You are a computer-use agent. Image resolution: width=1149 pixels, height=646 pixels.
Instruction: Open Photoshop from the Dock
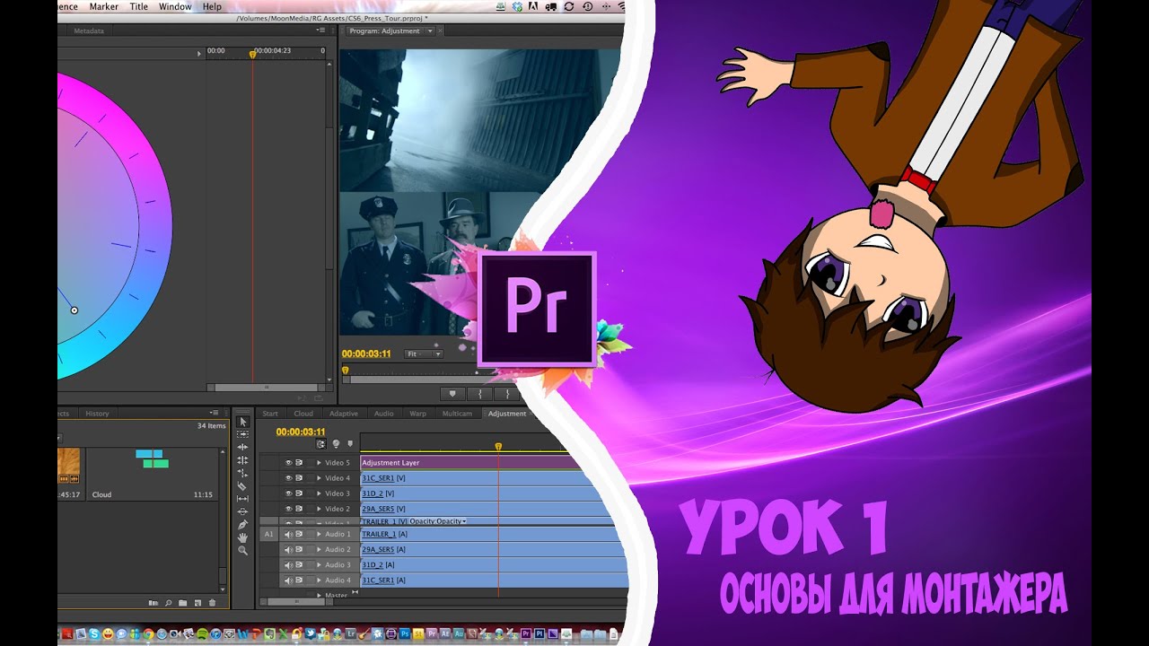[404, 634]
